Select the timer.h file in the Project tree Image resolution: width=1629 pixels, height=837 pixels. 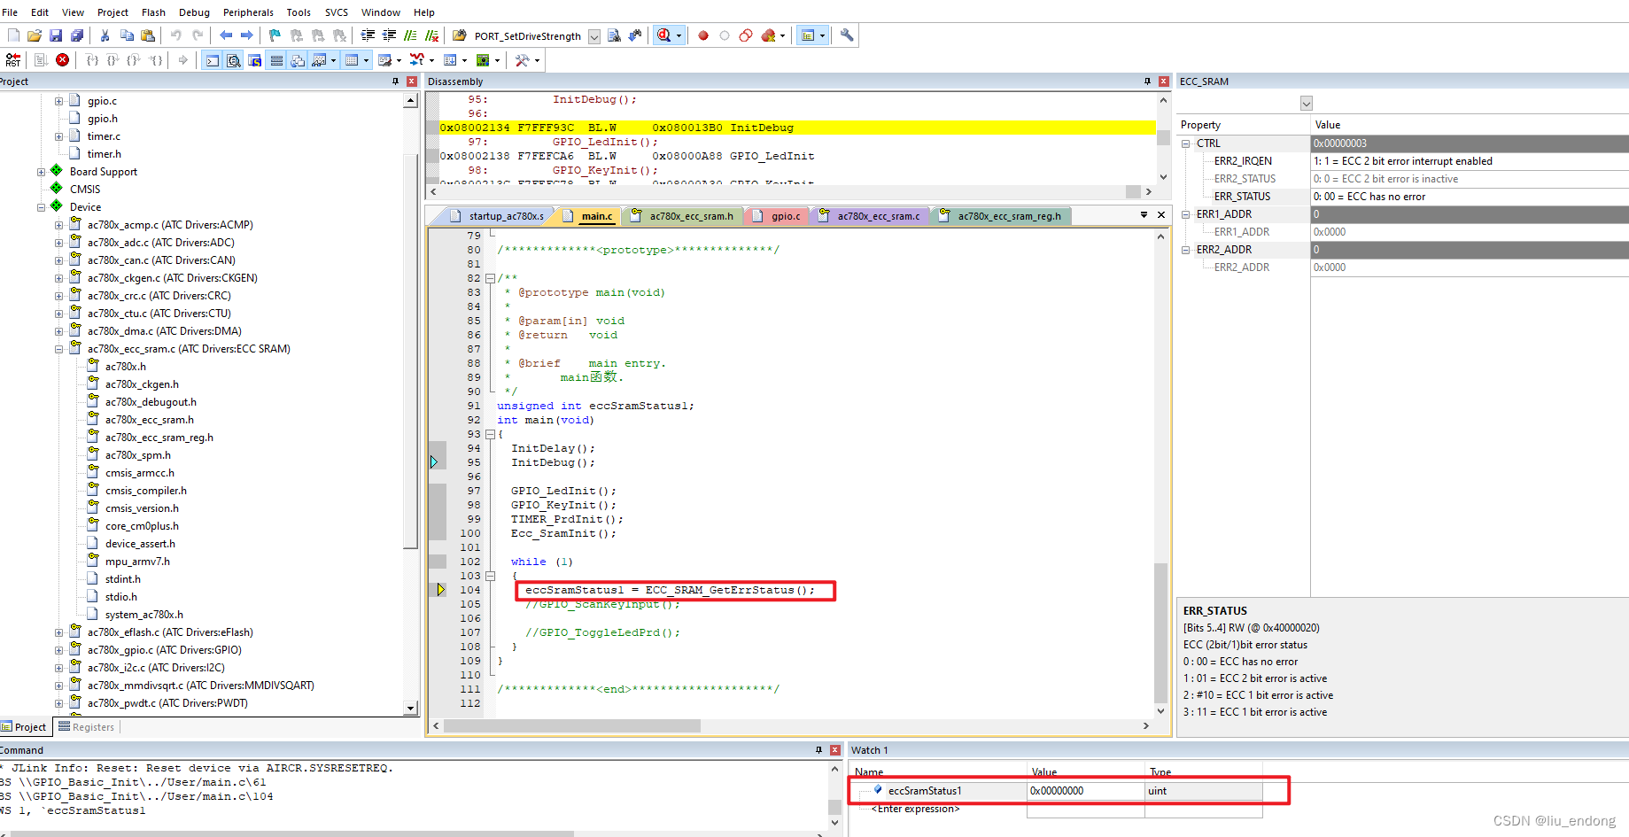pos(105,154)
